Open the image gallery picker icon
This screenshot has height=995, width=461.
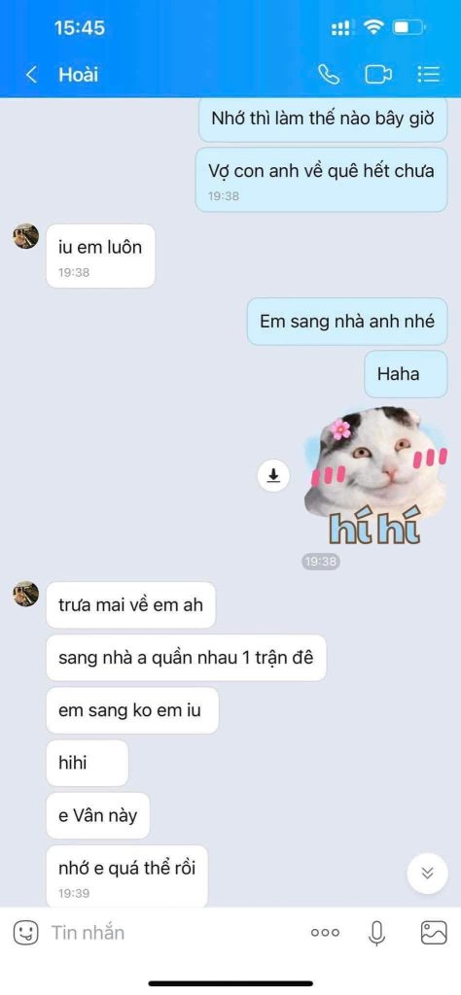coord(434,932)
